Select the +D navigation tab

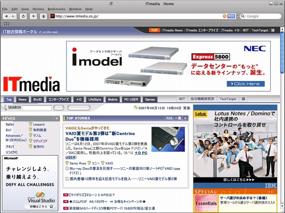[x=79, y=100]
